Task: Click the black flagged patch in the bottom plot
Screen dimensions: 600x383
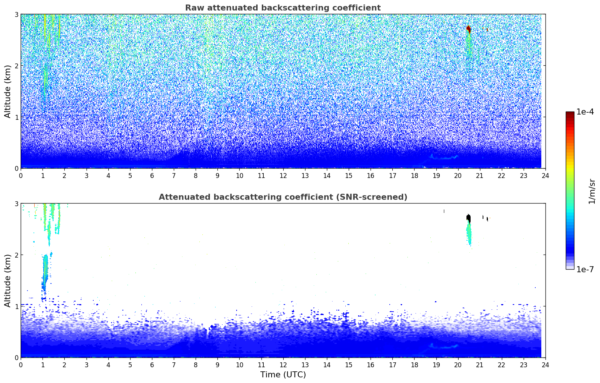Action: (468, 219)
